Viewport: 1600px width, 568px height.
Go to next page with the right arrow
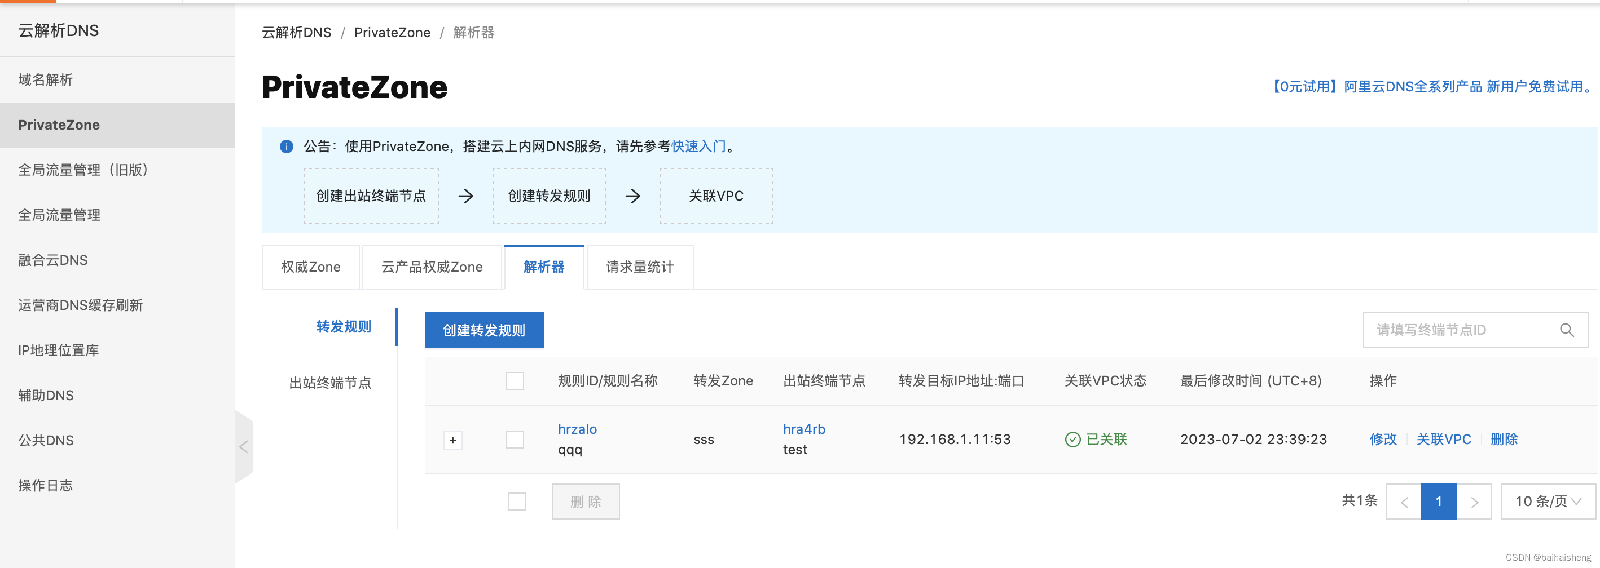tap(1475, 501)
